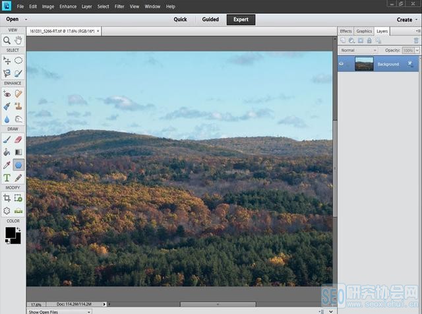Select the Move tool
This screenshot has height=314, width=422.
pyautogui.click(x=7, y=61)
